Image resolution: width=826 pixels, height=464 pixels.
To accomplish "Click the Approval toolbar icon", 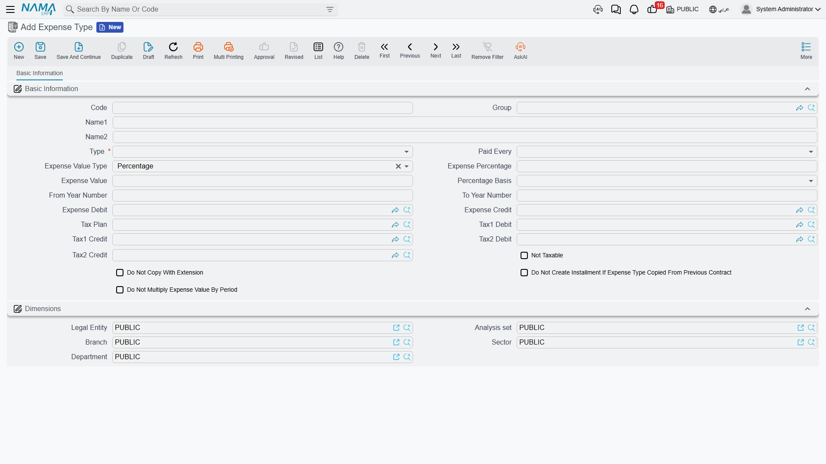I will 264,51.
